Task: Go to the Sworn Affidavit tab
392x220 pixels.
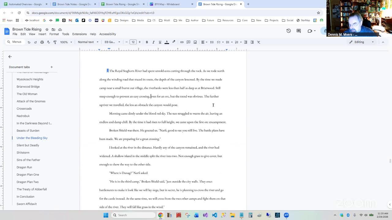Action: click(27, 204)
